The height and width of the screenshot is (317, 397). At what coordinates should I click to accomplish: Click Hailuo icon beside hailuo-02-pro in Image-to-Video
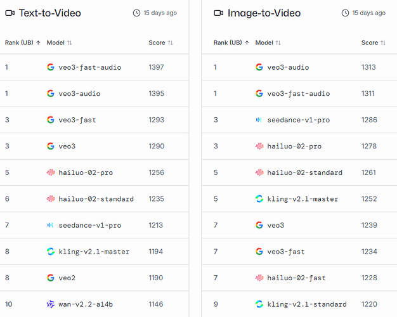coord(259,146)
